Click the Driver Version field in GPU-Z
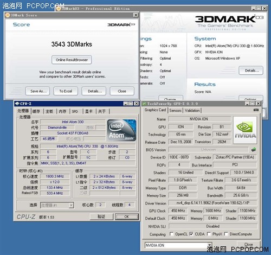Screen dimensions: 271x255 click(212, 203)
